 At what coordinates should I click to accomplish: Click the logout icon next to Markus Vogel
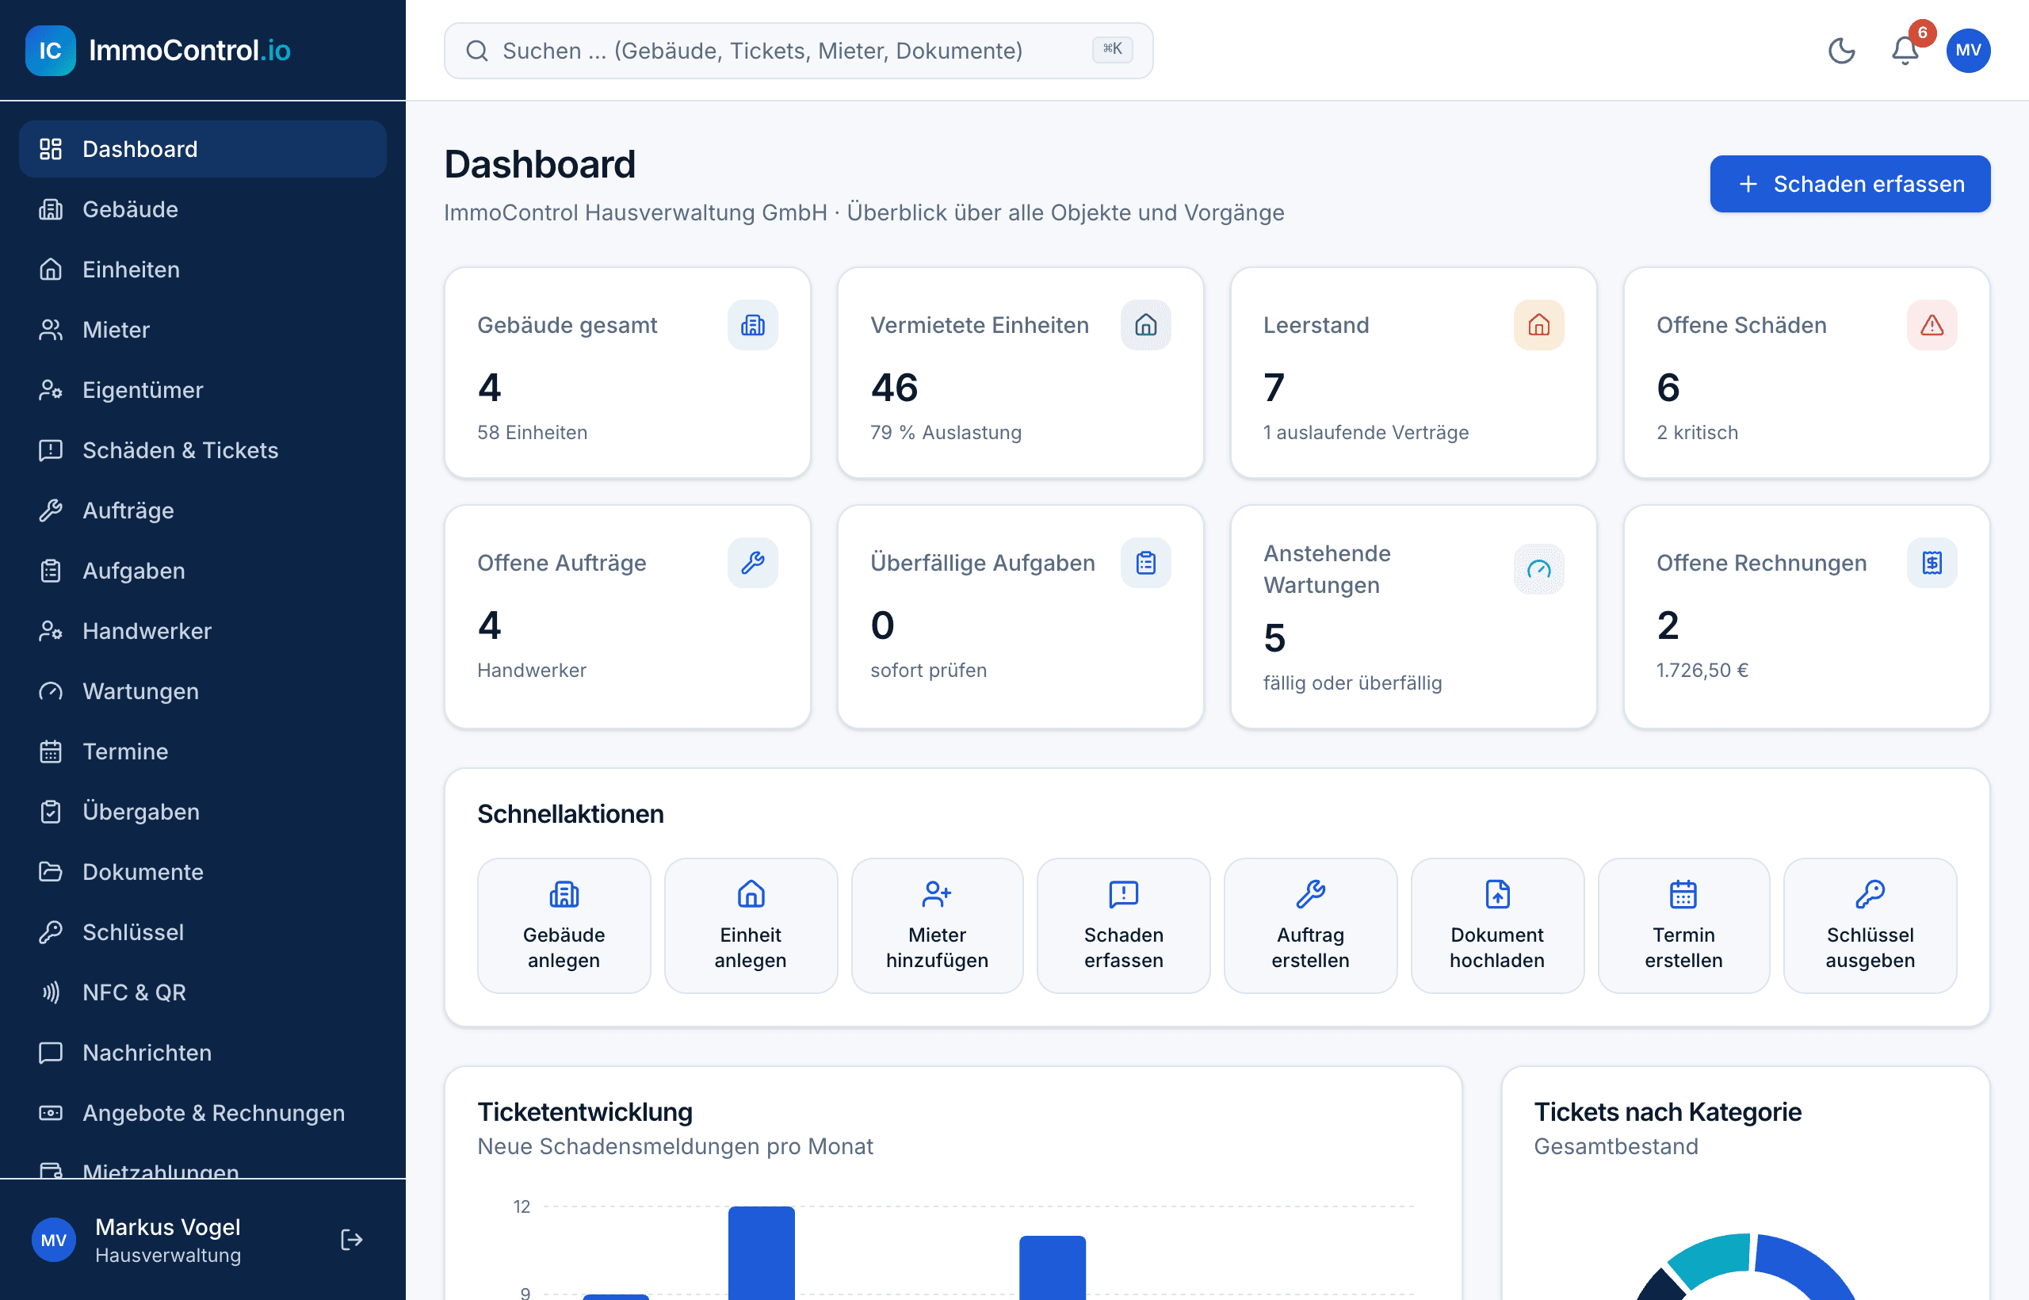(x=352, y=1239)
